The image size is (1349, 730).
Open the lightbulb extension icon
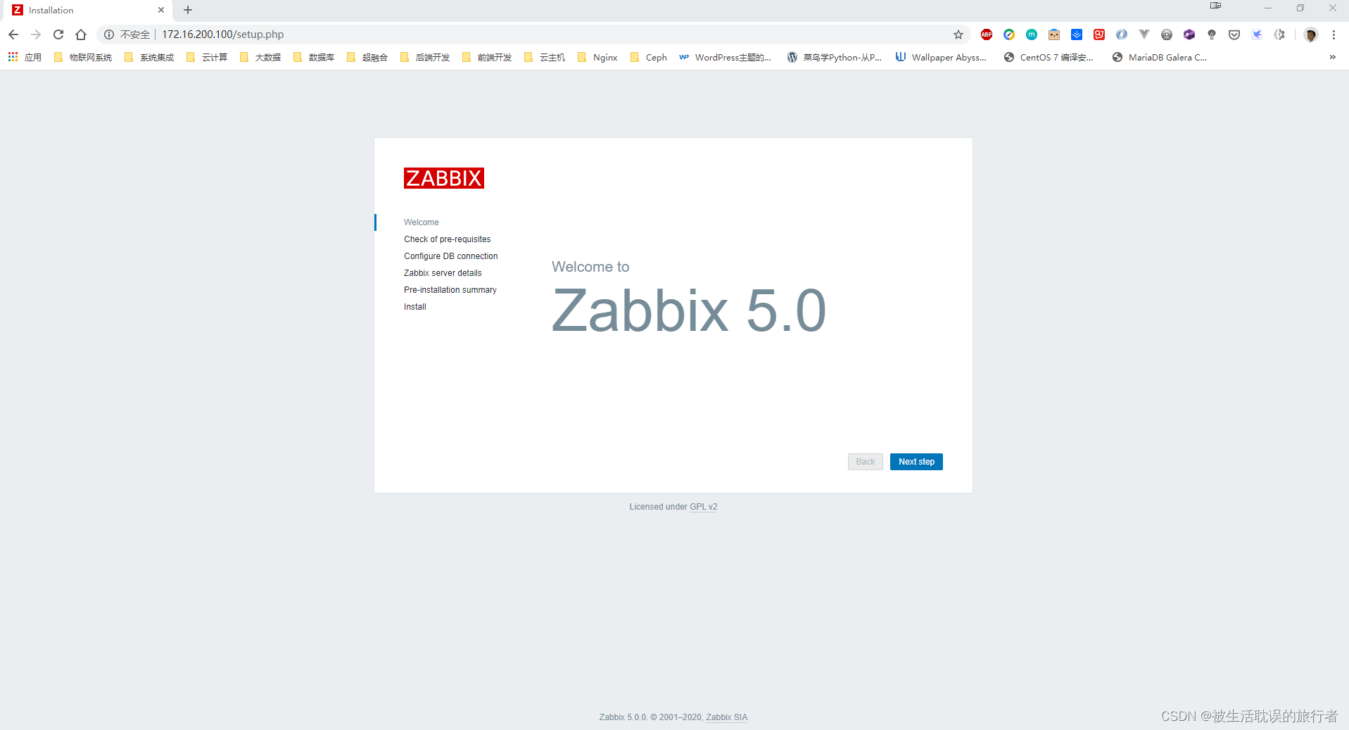(x=1212, y=34)
